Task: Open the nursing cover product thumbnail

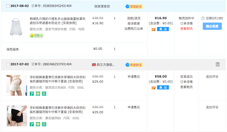Action: (16, 27)
